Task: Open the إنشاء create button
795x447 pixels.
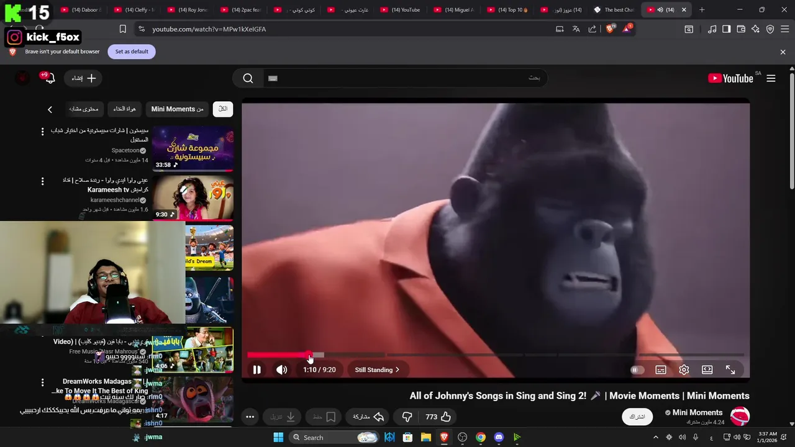Action: point(84,78)
